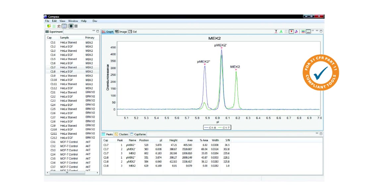Image resolution: width=368 pixels, height=195 pixels.
Task: Toggle the red triangle peak marker button
Action: tap(291, 32)
